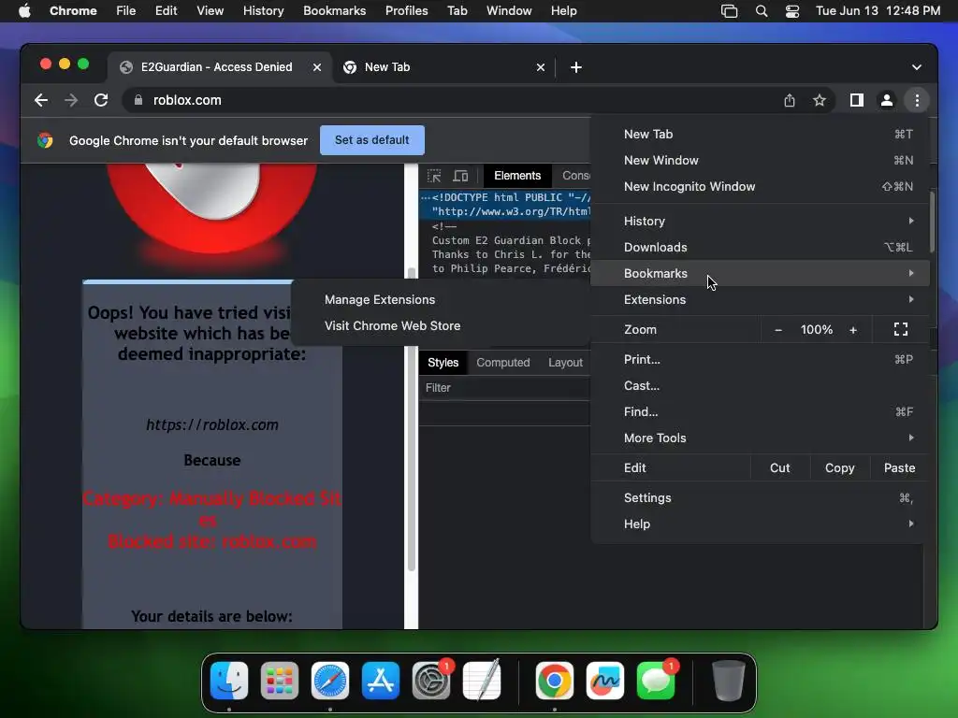Click Visit Chrome Web Store
The image size is (958, 718).
coord(442,326)
